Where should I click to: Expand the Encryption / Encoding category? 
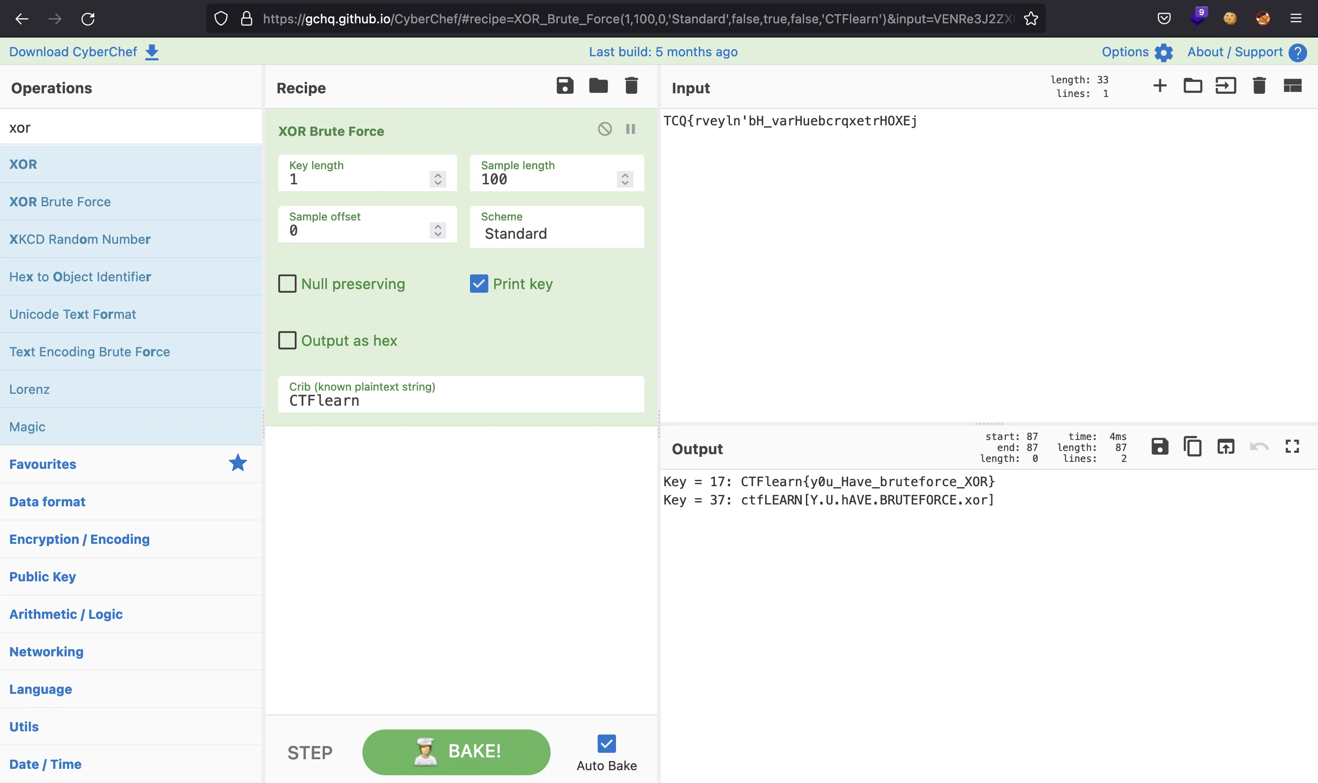(131, 539)
